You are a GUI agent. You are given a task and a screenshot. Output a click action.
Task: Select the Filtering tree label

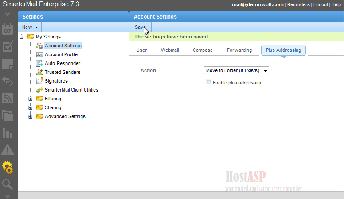(x=53, y=99)
